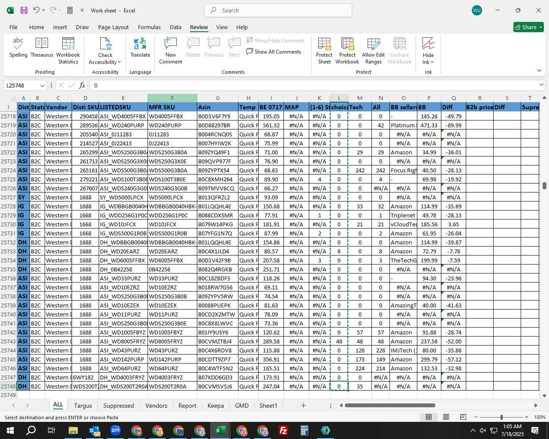Image resolution: width=549 pixels, height=439 pixels.
Task: Add a new sheet with plus button
Action: [x=303, y=405]
